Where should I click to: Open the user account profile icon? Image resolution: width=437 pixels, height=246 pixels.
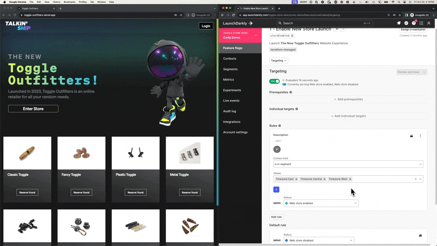click(429, 23)
